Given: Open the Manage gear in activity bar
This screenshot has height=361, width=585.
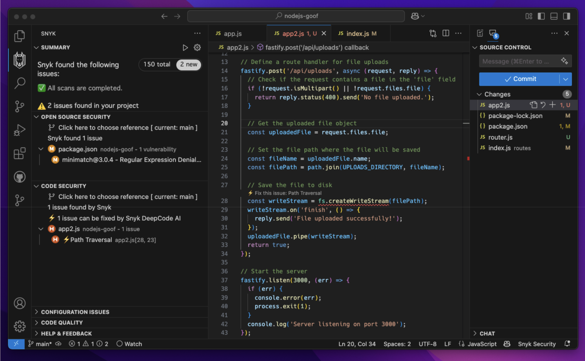Looking at the screenshot, I should 19,326.
